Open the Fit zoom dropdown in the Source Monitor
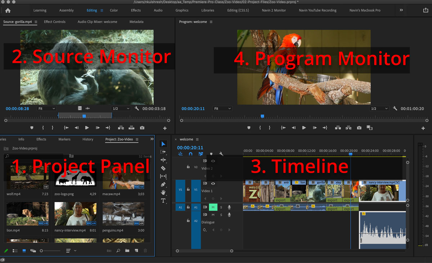432x263 pixels. 47,108
